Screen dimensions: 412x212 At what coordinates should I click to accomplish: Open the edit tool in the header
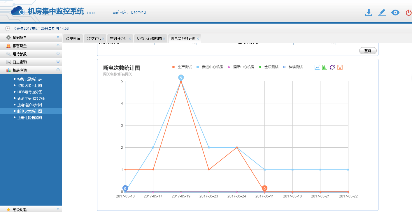(x=382, y=13)
